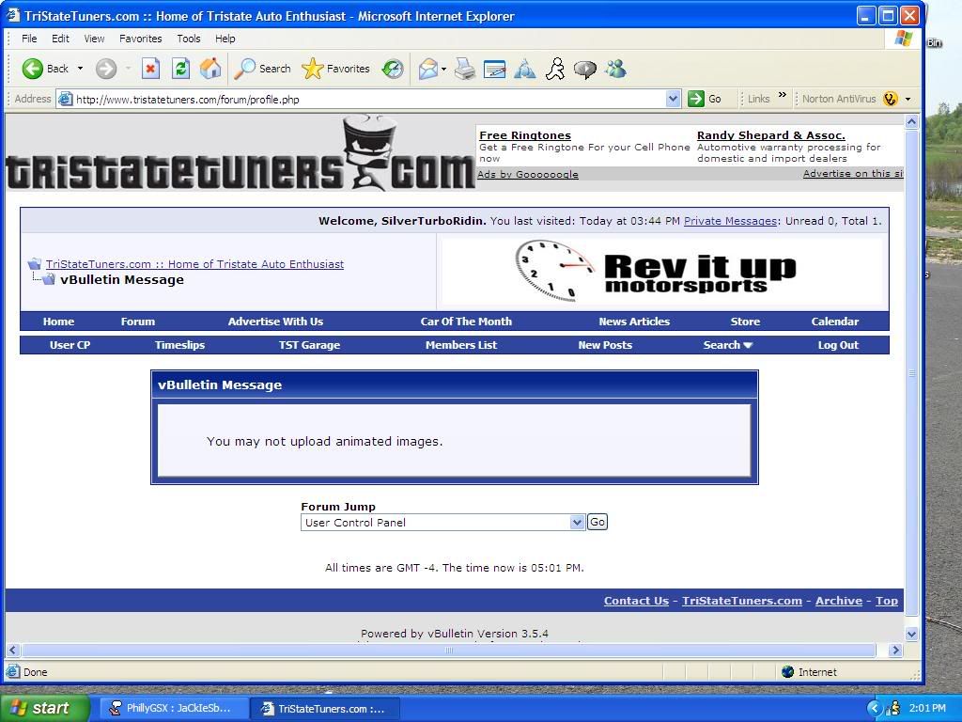This screenshot has height=722, width=962.
Task: Click the Advertise With Us link
Action: point(275,322)
